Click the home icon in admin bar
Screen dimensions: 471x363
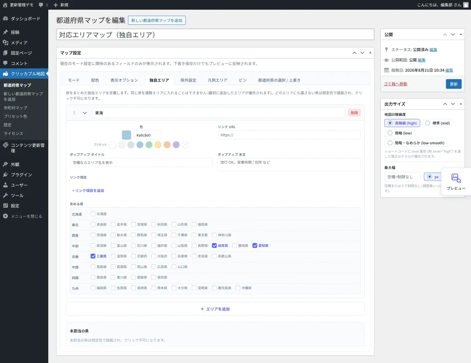(x=5, y=5)
